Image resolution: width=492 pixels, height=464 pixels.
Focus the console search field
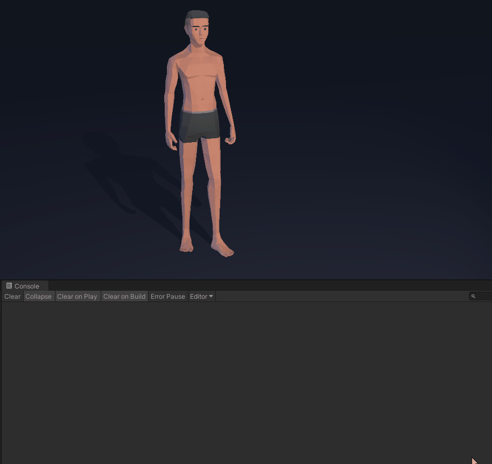(x=483, y=297)
